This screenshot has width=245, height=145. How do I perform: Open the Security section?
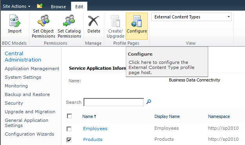14,103
